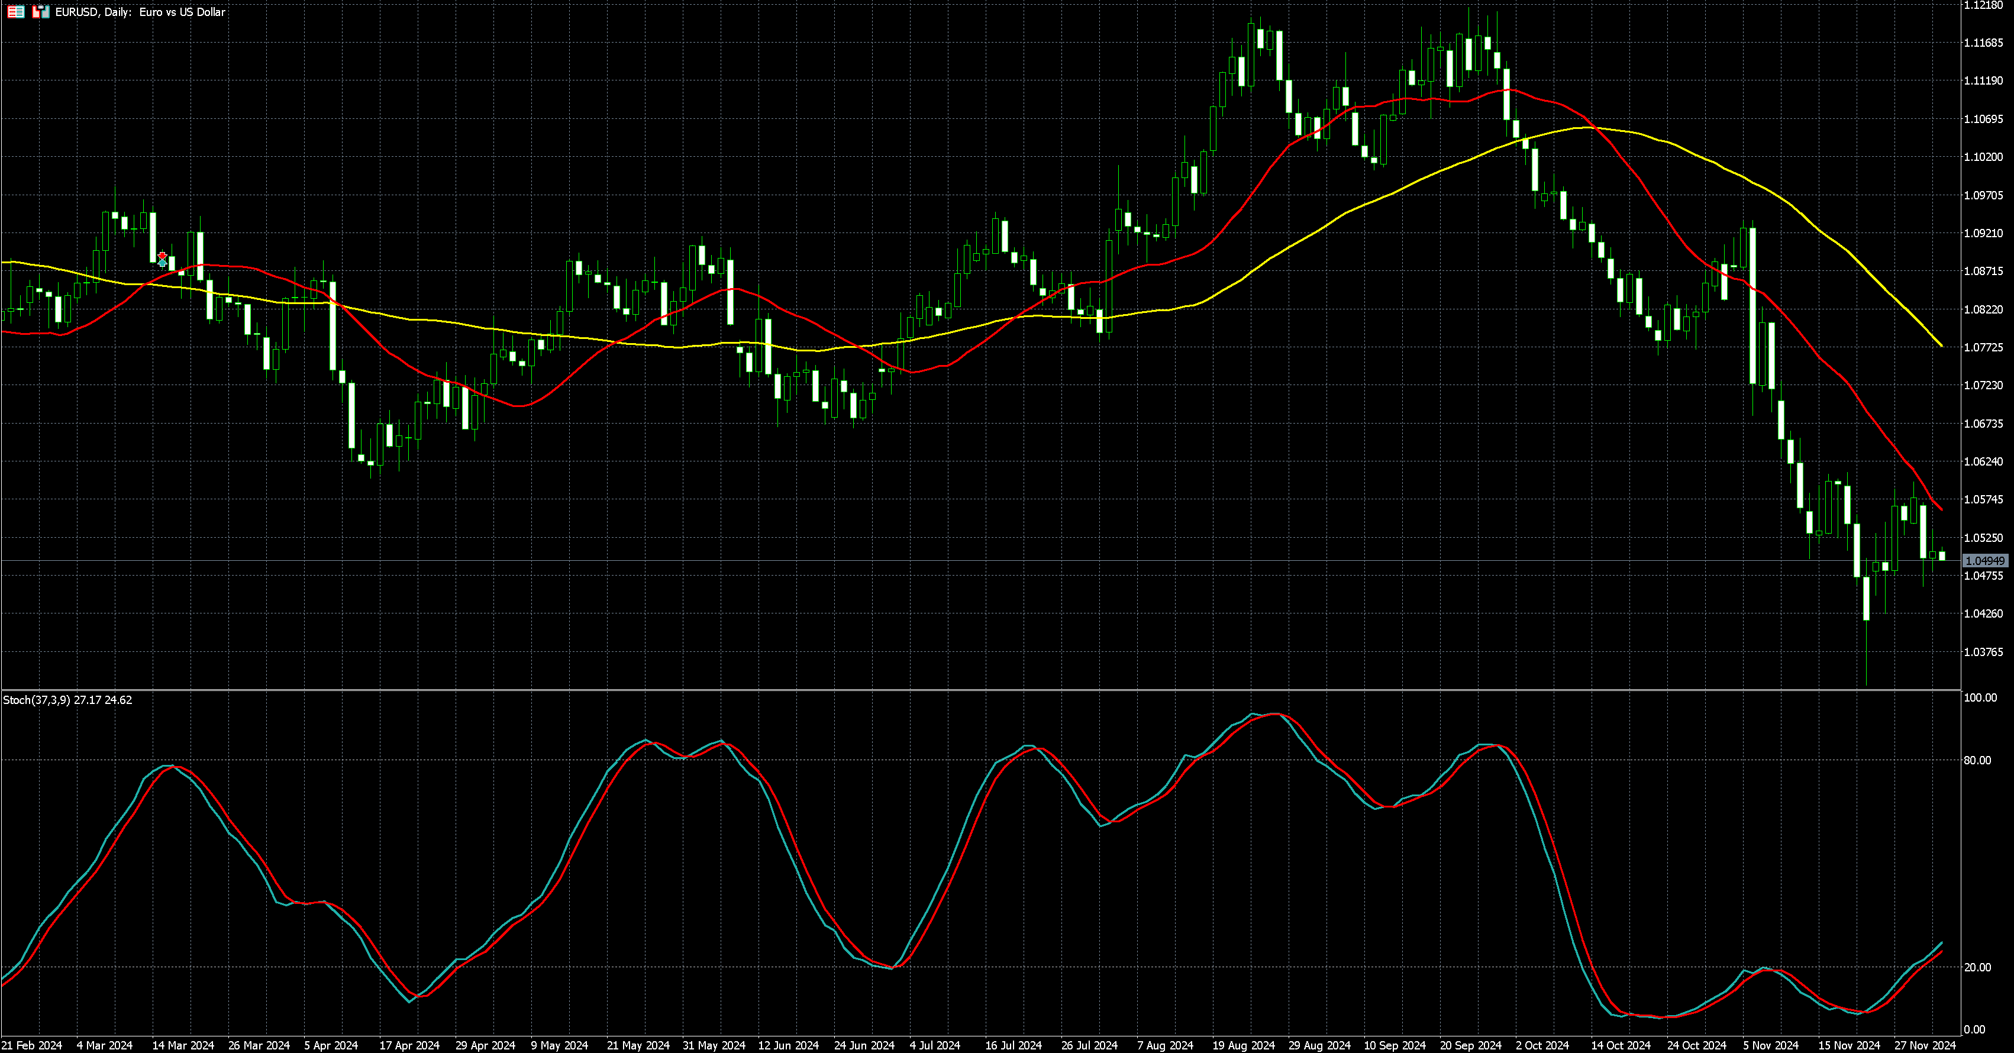Select the red sell arrow trade marker
Screen dimensions: 2014x1053
point(162,256)
